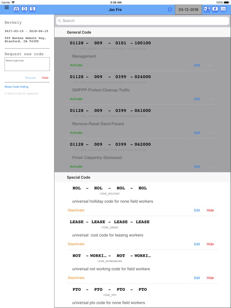231x308 pixels.
Task: Click the Description text box
Action: (x=27, y=64)
